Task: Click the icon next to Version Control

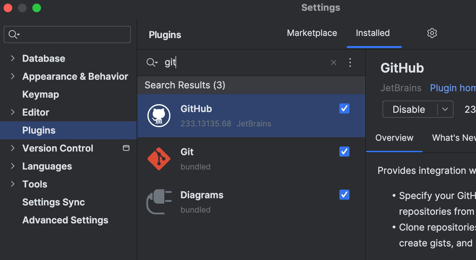Action: coord(126,148)
